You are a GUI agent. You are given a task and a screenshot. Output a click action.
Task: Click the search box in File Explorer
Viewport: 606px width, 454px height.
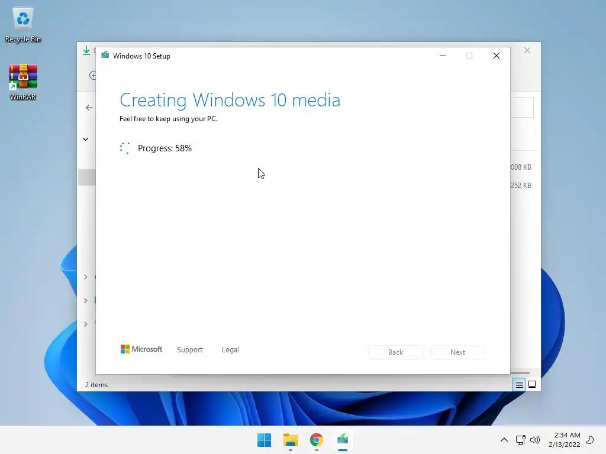click(522, 108)
